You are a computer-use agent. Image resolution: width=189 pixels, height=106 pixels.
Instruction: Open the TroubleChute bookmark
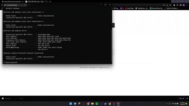pyautogui.click(x=142, y=8)
